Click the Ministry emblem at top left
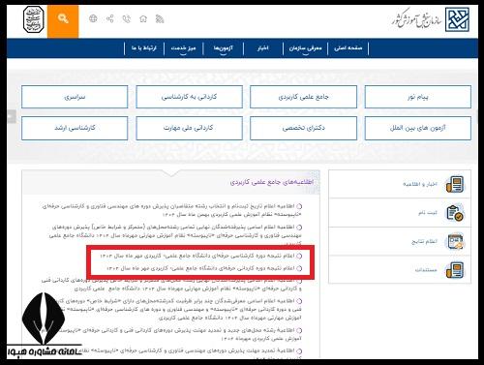The height and width of the screenshot is (365, 484). point(33,19)
